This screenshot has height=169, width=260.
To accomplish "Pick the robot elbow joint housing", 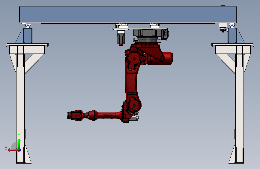I will (134, 105).
